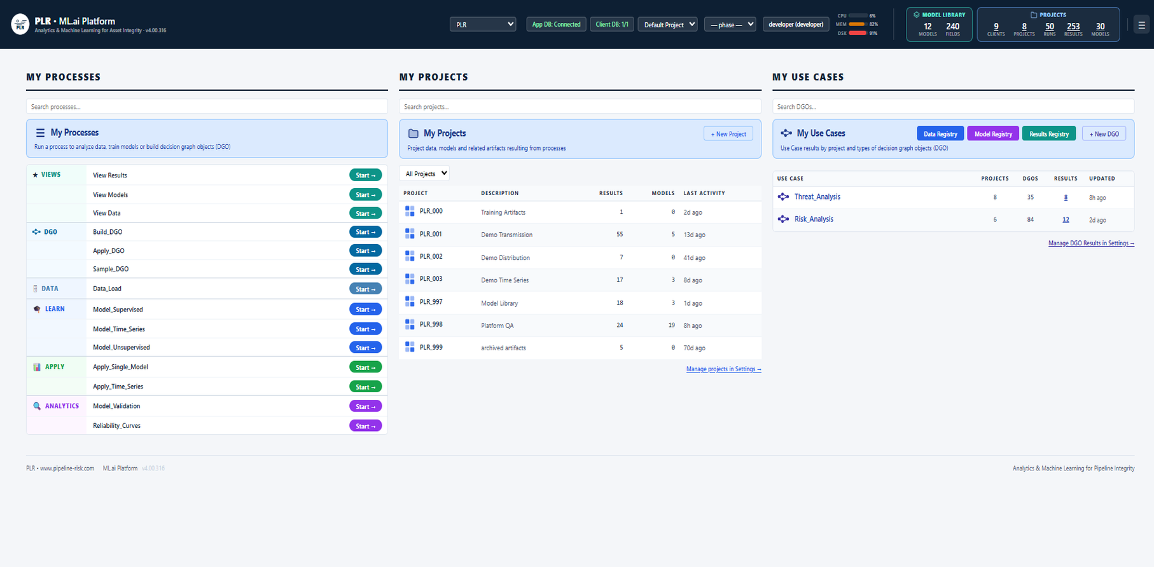The width and height of the screenshot is (1154, 567).
Task: Click www.pipeline-risk.com in footer
Action: [x=67, y=468]
